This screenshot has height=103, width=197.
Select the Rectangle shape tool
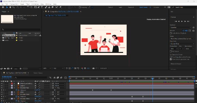coord(35,7)
